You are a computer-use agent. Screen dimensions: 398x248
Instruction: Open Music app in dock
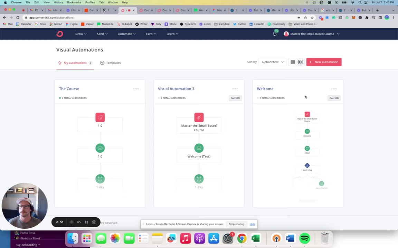[185, 238]
